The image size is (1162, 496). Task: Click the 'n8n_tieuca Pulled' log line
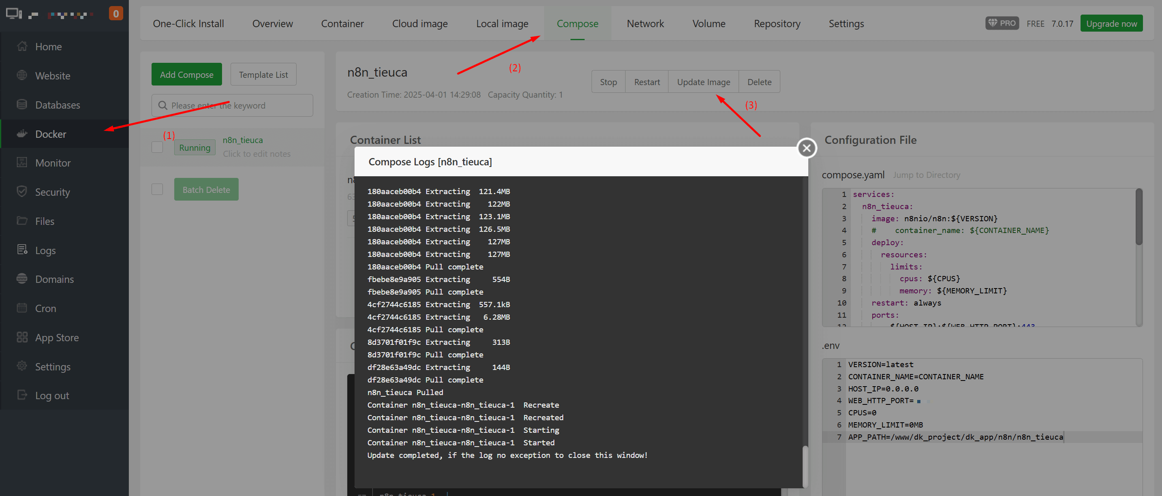point(405,392)
